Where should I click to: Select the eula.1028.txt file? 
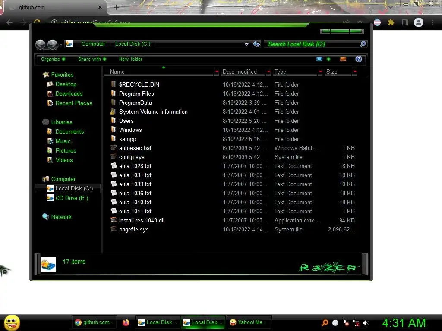pos(135,166)
